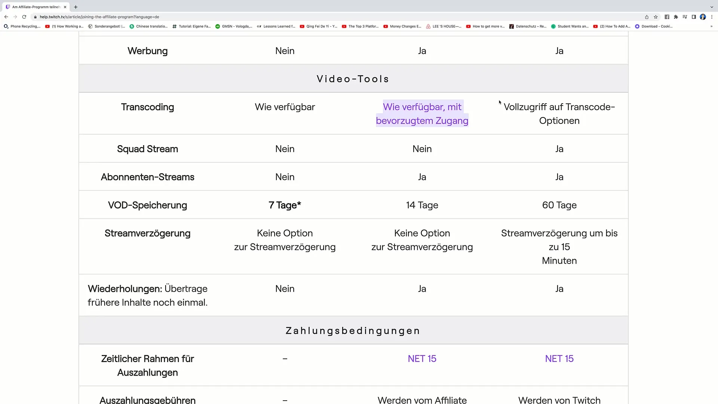Open the (2) How To Add A... bookmark
Viewport: 718px width, 404px height.
[x=612, y=27]
